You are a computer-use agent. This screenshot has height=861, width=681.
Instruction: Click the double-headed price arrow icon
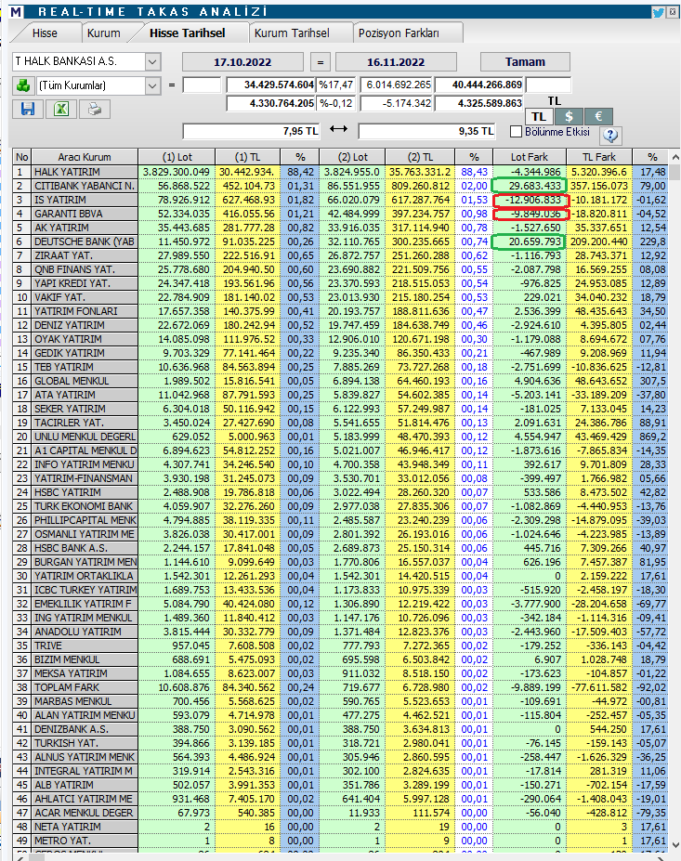coord(338,128)
